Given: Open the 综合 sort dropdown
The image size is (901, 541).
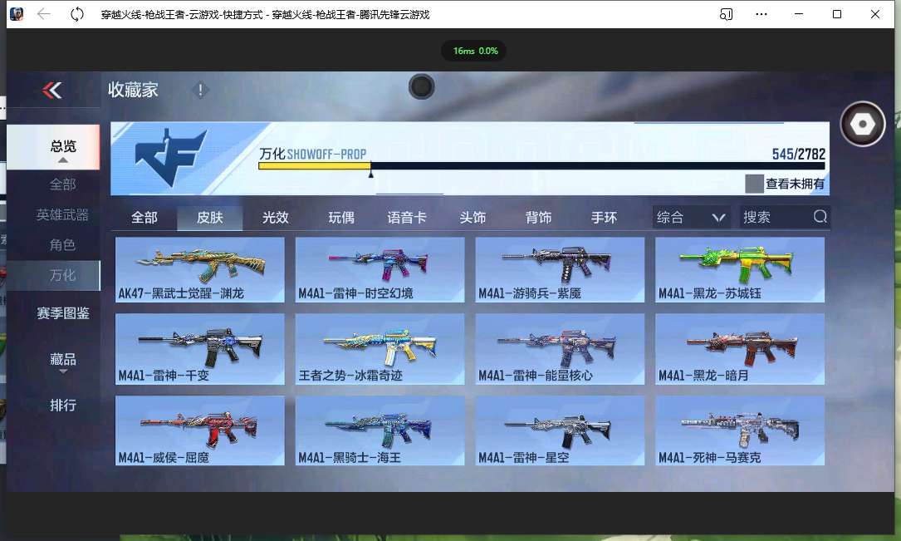Looking at the screenshot, I should [x=691, y=218].
